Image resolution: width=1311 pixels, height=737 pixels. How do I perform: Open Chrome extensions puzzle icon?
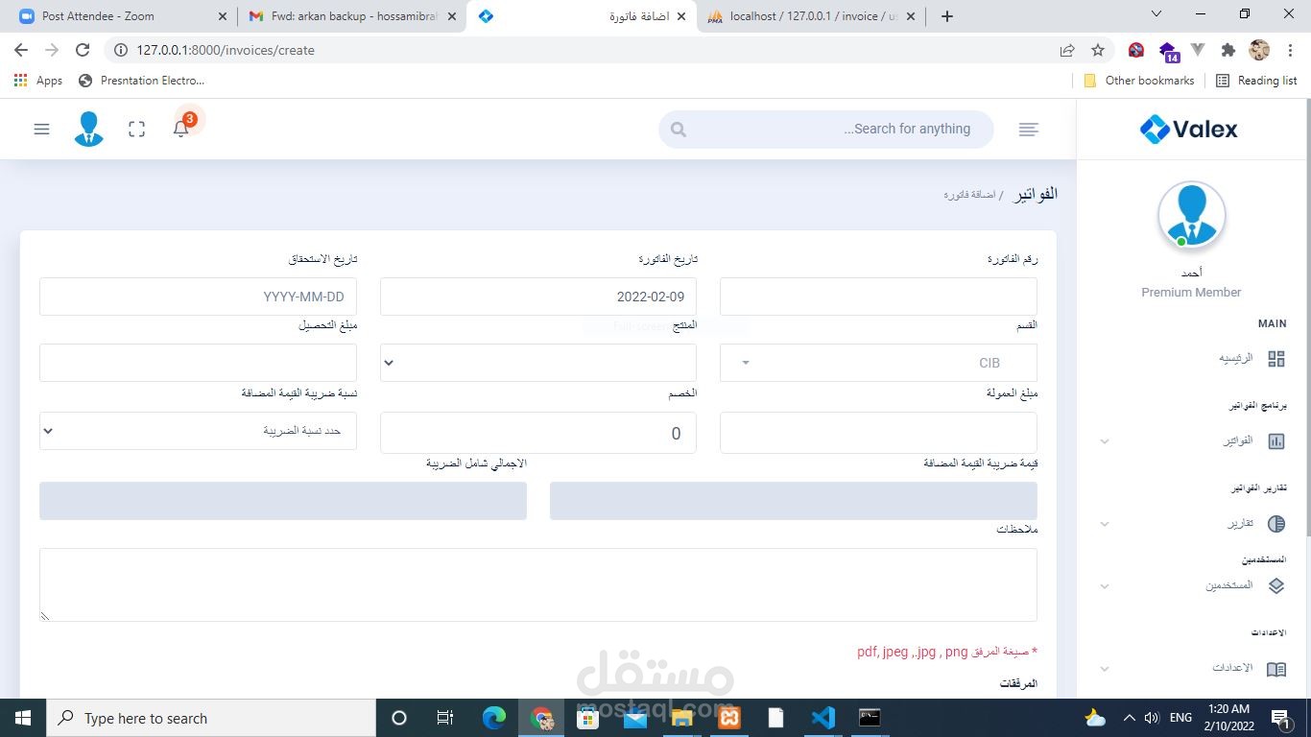1228,50
